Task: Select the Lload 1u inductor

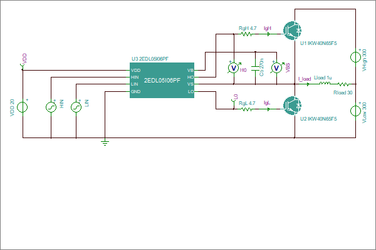Action: [325, 83]
